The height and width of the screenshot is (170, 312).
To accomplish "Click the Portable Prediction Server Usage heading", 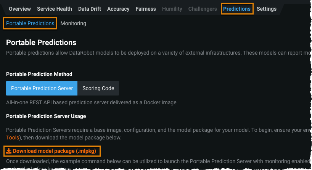I will [x=46, y=116].
